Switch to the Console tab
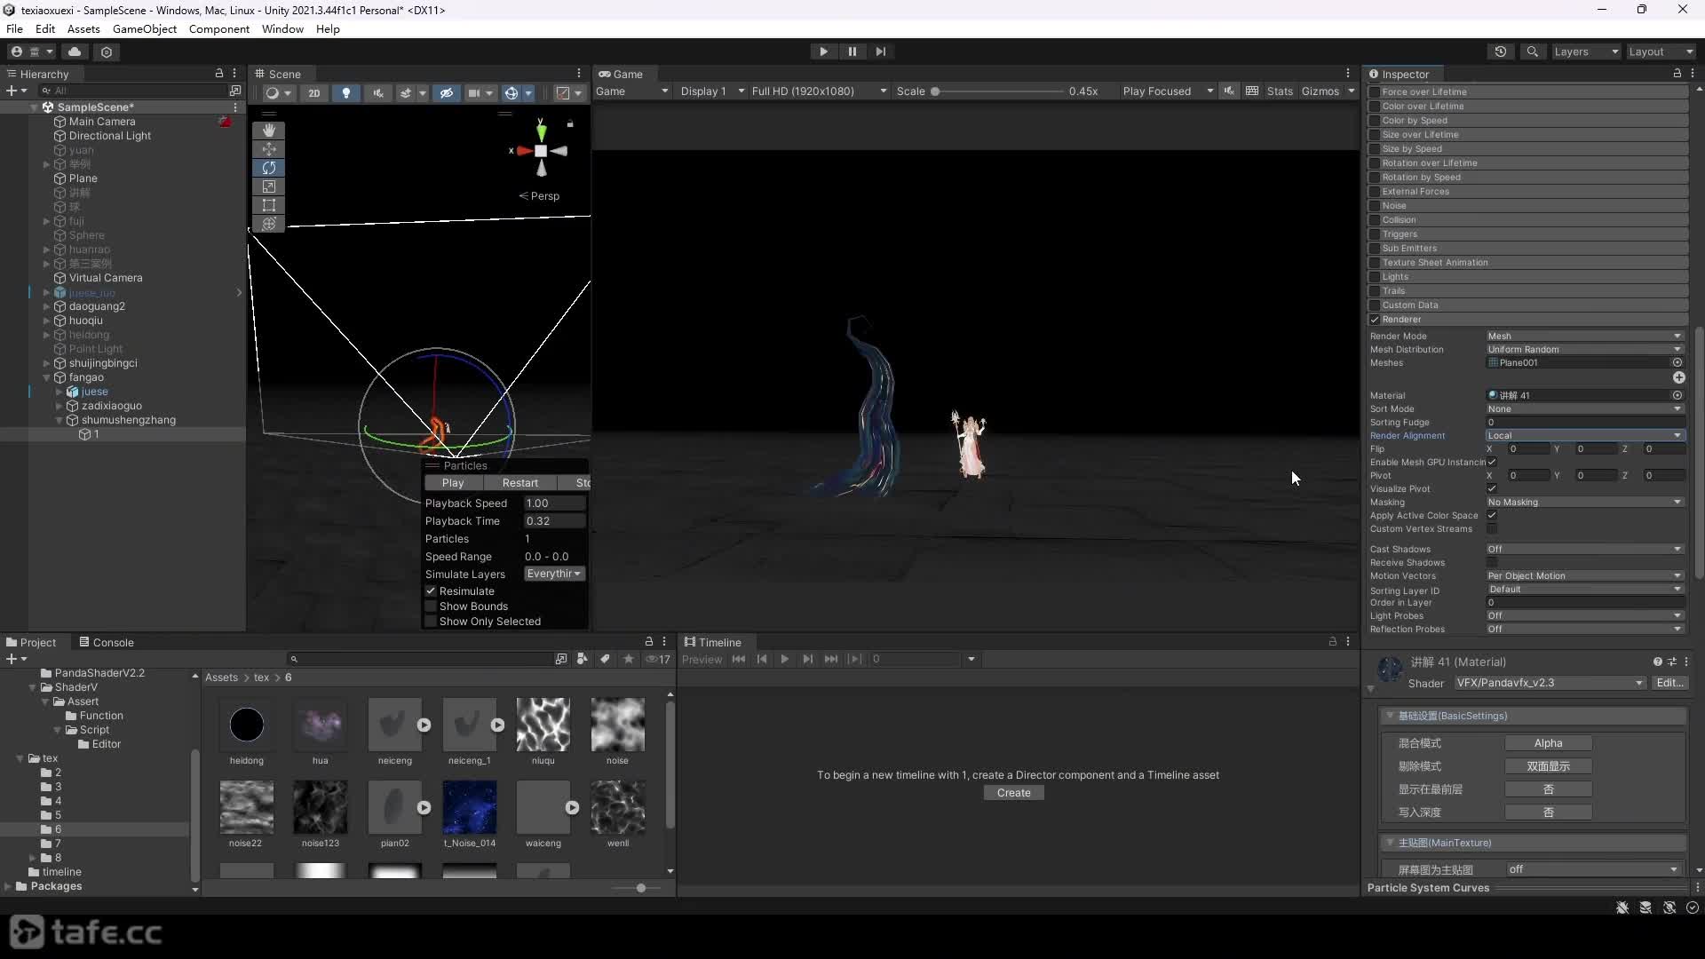 (107, 642)
